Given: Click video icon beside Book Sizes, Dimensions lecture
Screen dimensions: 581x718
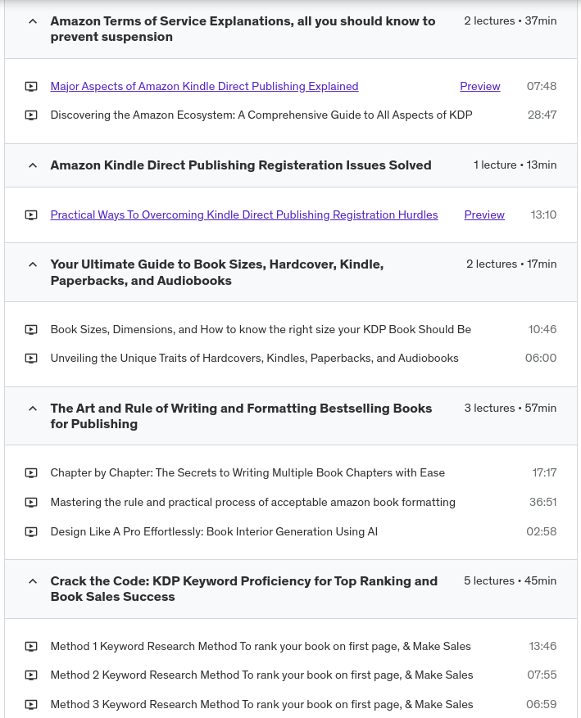Looking at the screenshot, I should [31, 330].
